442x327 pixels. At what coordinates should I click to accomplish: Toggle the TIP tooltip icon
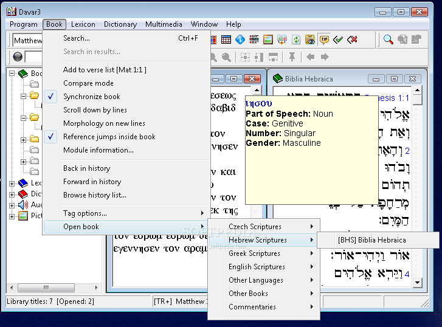coord(324,40)
